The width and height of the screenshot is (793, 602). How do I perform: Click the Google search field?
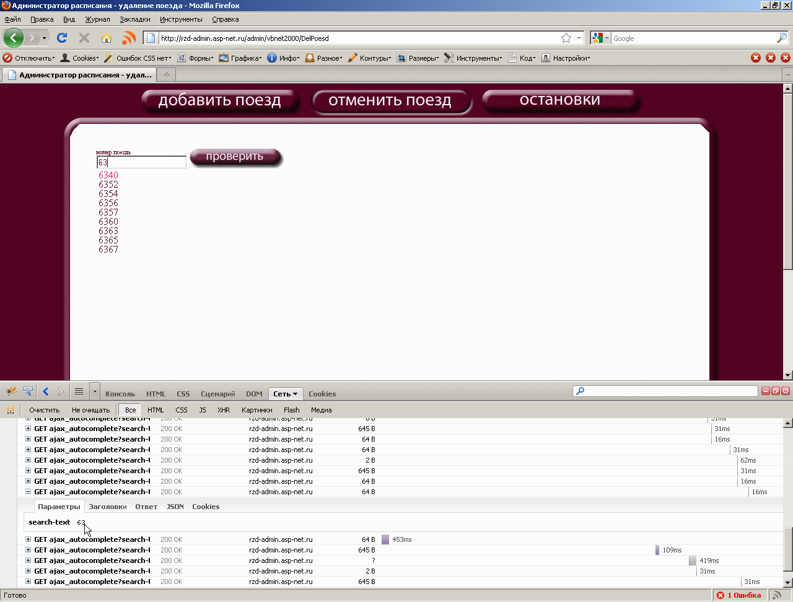tap(694, 38)
